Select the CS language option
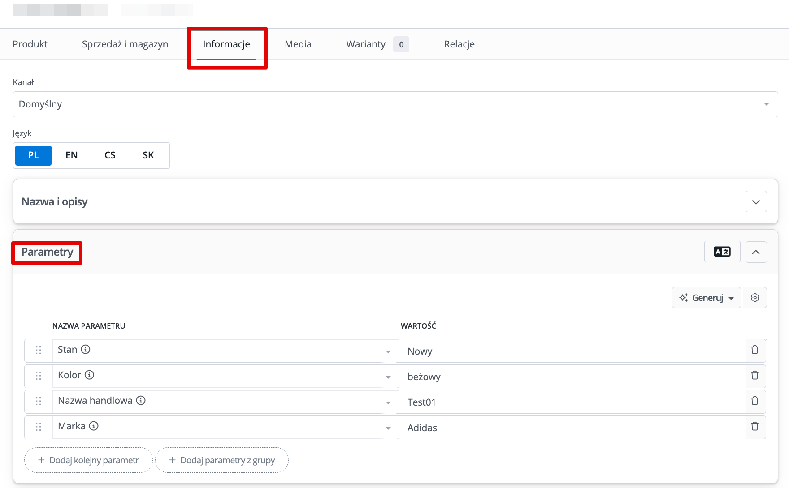 pyautogui.click(x=110, y=155)
